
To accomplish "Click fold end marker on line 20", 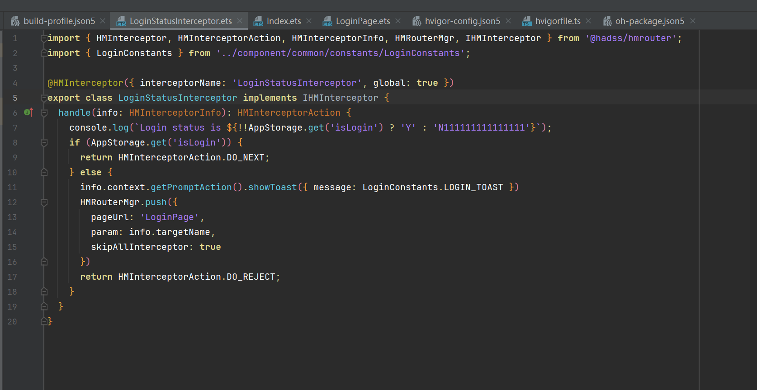I will pyautogui.click(x=44, y=321).
